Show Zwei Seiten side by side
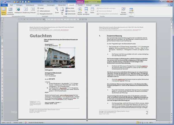This screenshot has height=125, width=174. pyautogui.click(x=70, y=11)
